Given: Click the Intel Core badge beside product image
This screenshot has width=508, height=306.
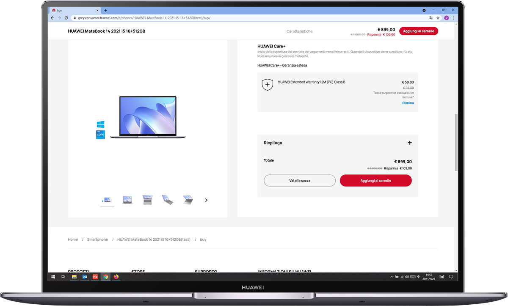Looking at the screenshot, I should [x=100, y=135].
